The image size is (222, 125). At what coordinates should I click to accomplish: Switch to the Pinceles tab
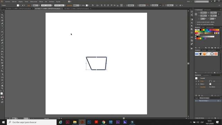[204, 50]
